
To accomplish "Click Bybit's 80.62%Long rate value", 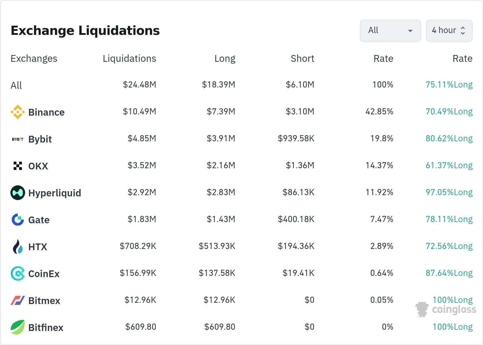I will (449, 139).
